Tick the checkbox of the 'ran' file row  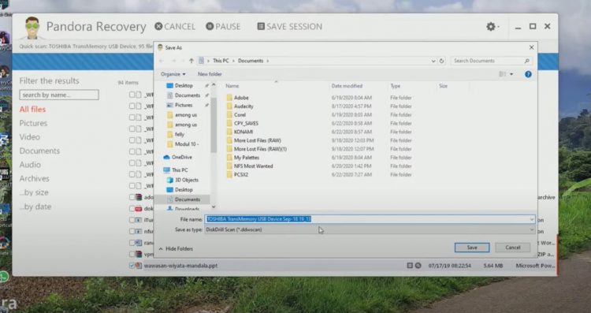(132, 243)
